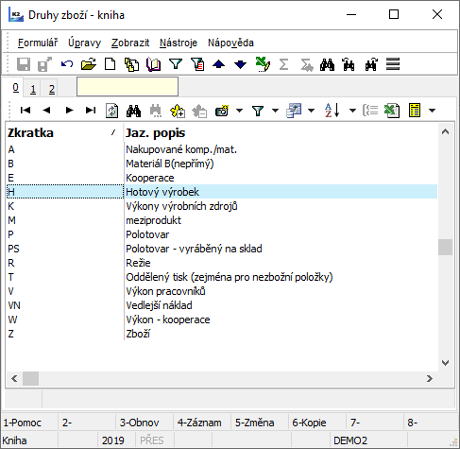Click the pale yellow input field
460x449 pixels.
click(x=128, y=87)
